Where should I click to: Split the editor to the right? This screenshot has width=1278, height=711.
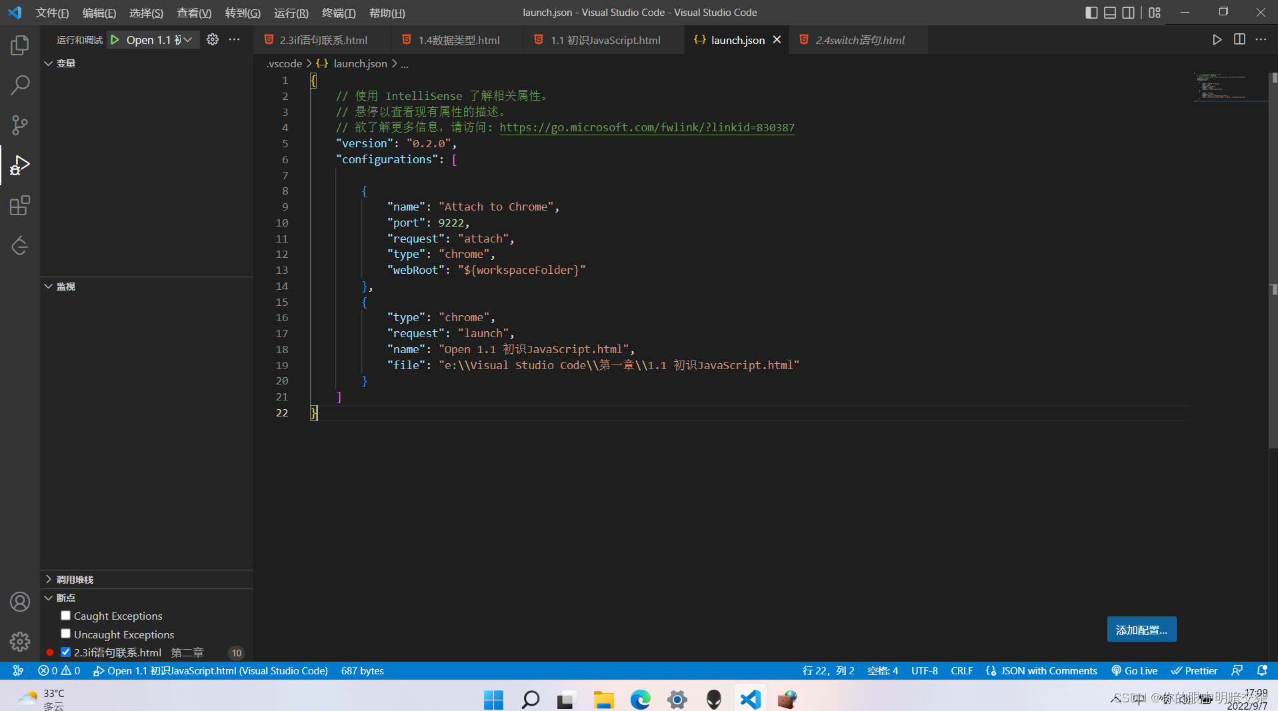tap(1239, 40)
